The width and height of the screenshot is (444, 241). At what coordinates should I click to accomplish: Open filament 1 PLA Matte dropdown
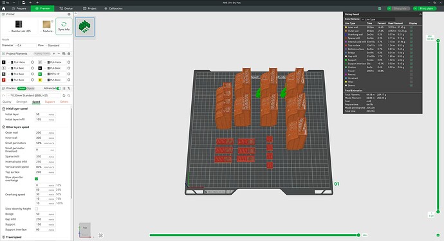tap(19, 62)
